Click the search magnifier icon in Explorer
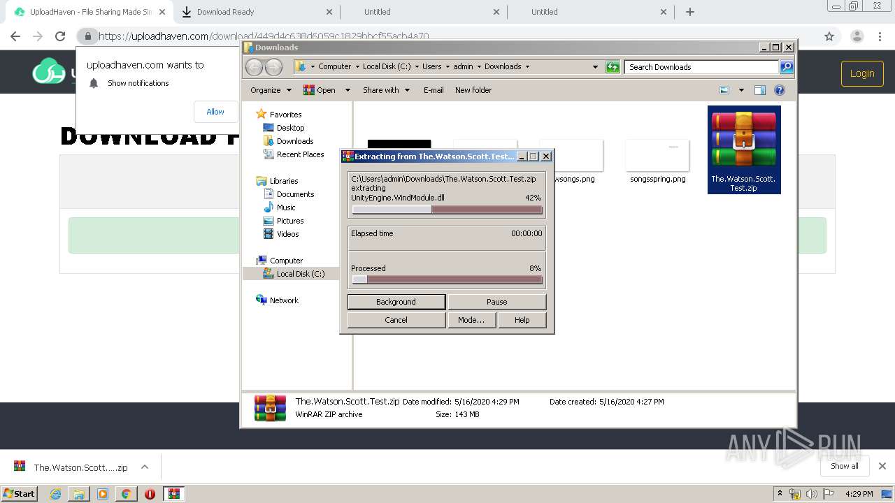The width and height of the screenshot is (895, 503). pos(787,67)
